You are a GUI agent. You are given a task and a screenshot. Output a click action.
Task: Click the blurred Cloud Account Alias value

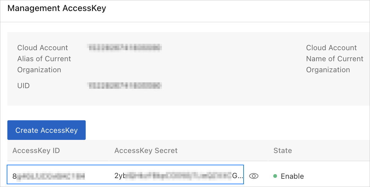click(124, 48)
